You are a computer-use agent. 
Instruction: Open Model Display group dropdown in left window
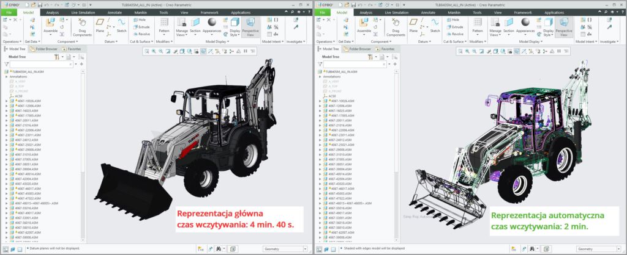click(217, 41)
